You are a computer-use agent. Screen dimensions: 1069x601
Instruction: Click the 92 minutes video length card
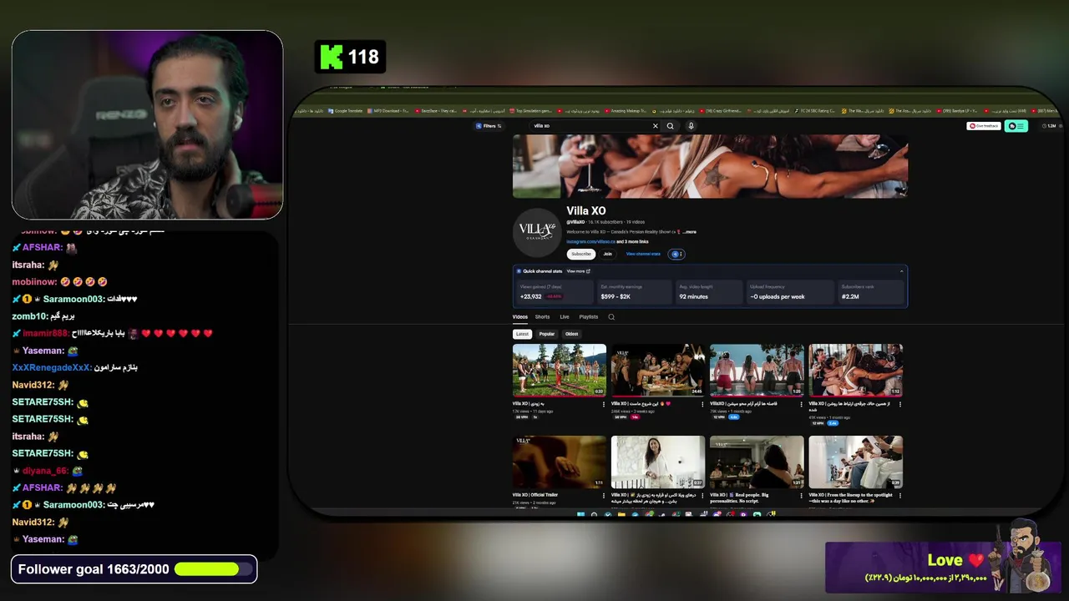(709, 291)
